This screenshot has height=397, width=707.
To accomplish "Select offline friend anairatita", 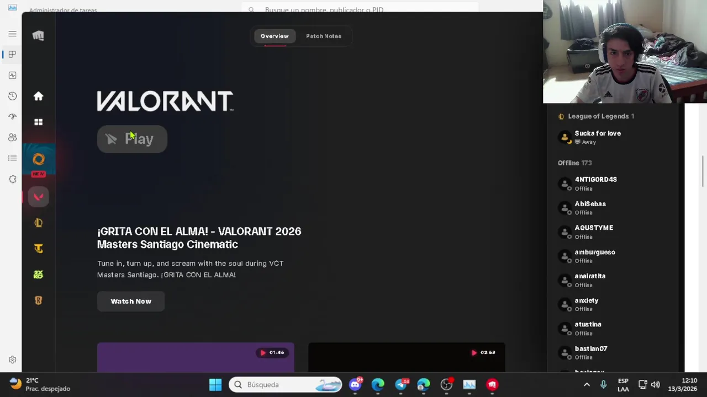I will tap(613, 280).
